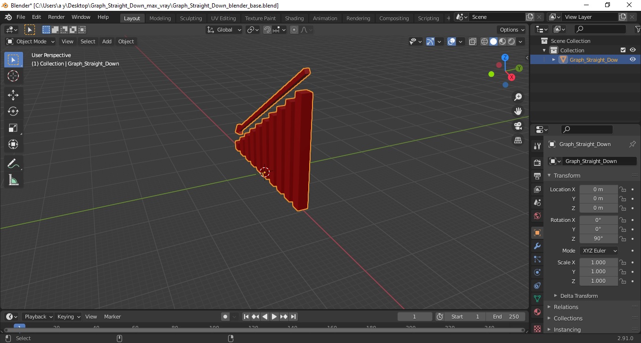
Task: Select the Transform tool
Action: (13, 144)
